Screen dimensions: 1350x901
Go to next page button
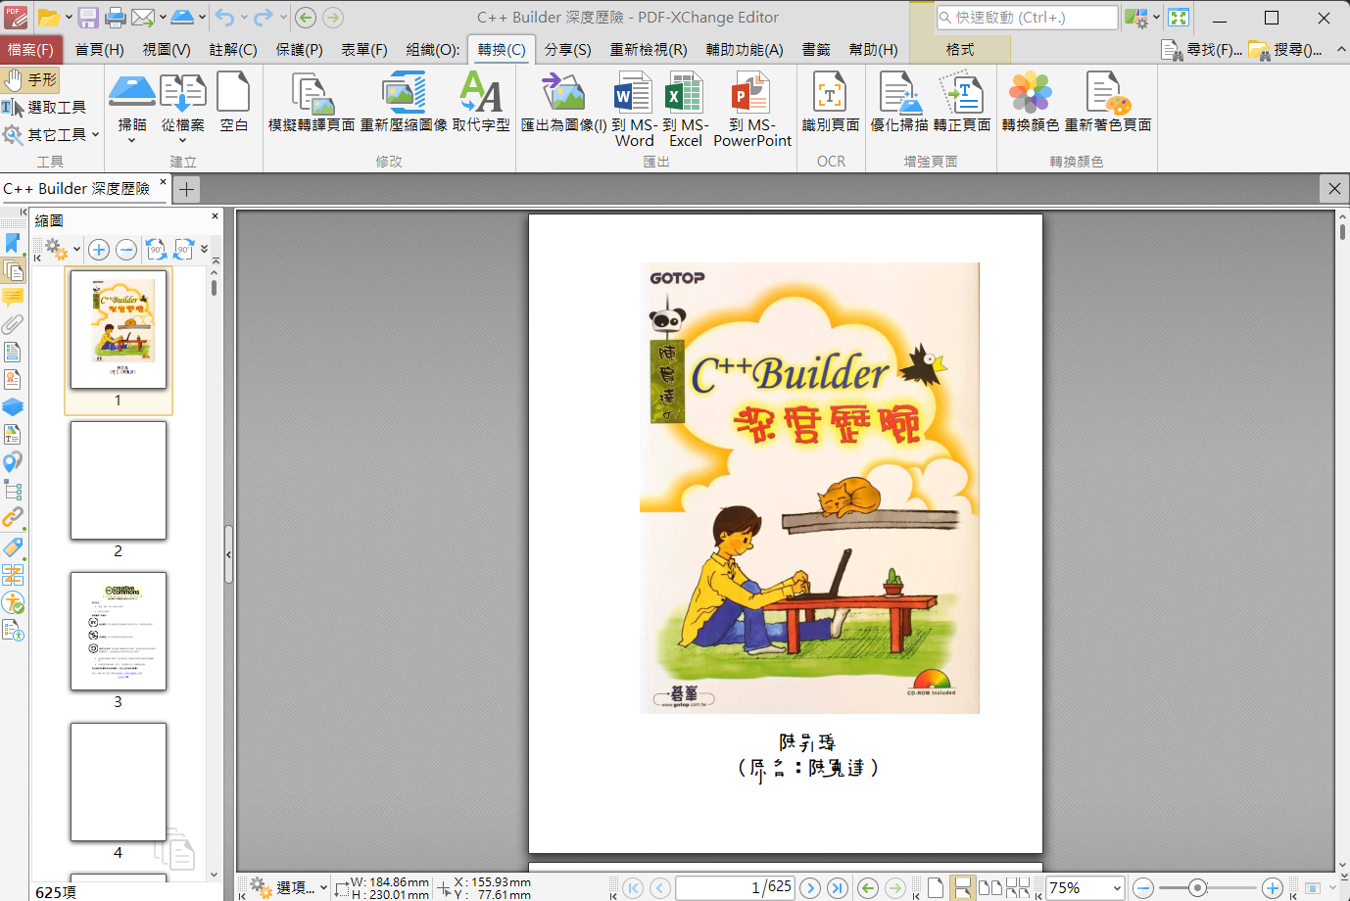(810, 888)
